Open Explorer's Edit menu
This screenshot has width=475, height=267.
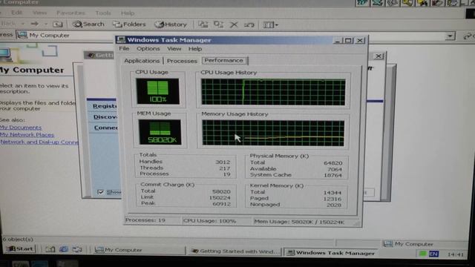16,13
